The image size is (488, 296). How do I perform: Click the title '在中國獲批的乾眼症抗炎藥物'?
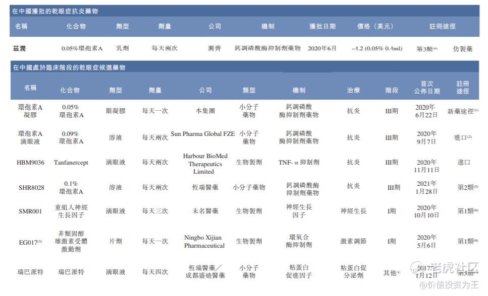(x=55, y=11)
